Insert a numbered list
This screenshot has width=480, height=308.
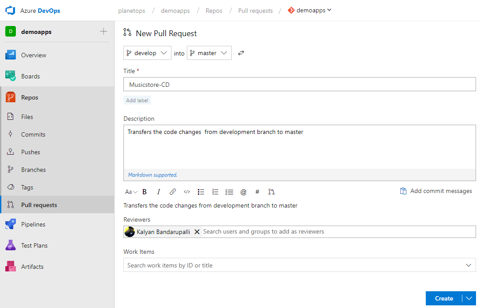pos(215,192)
